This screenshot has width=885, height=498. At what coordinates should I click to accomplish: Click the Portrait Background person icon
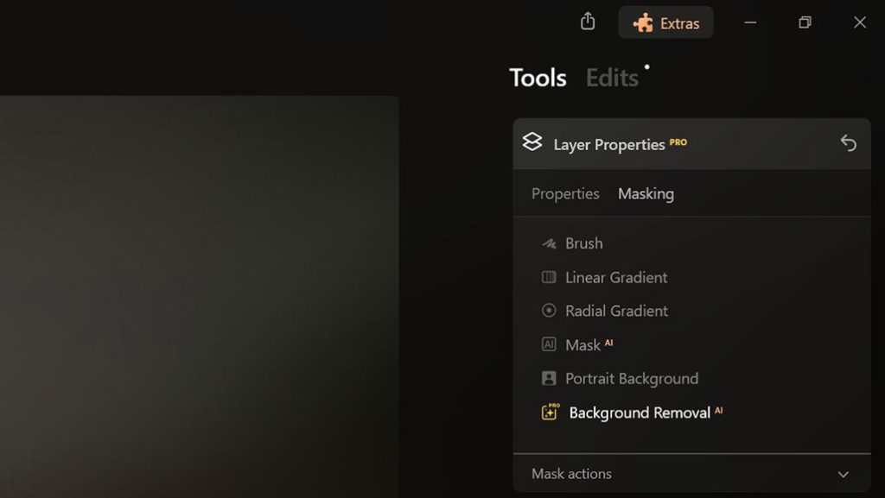549,378
